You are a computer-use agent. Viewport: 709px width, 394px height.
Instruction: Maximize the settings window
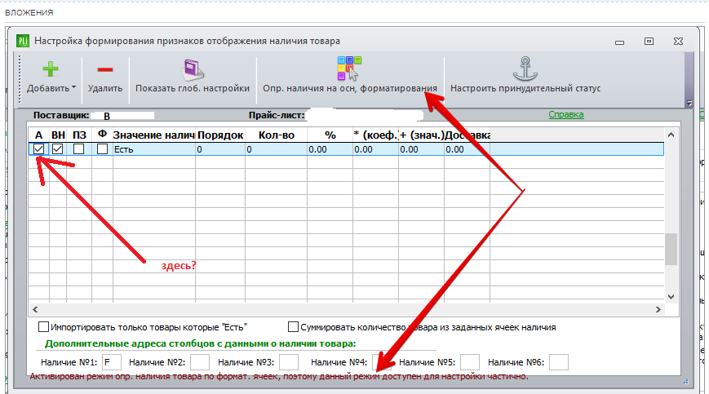pyautogui.click(x=649, y=41)
